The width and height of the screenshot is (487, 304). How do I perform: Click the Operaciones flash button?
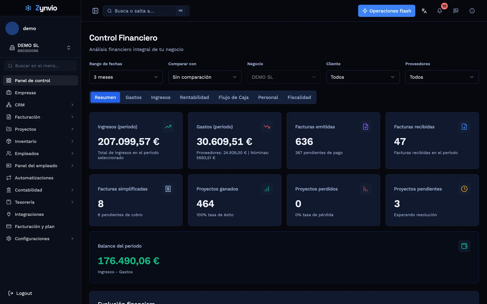click(387, 11)
